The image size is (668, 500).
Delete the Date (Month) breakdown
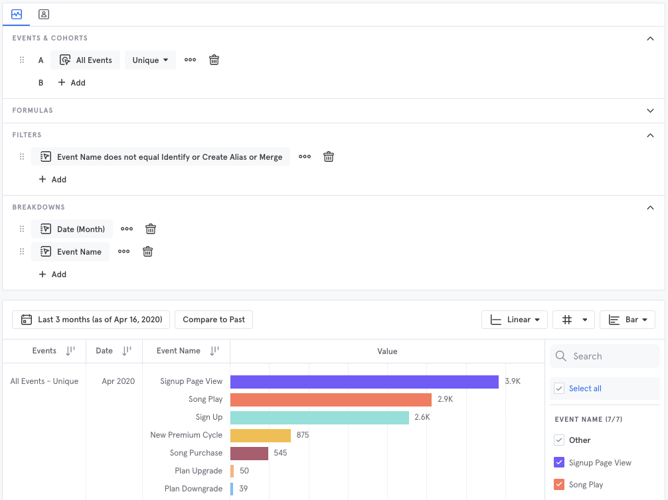click(151, 229)
